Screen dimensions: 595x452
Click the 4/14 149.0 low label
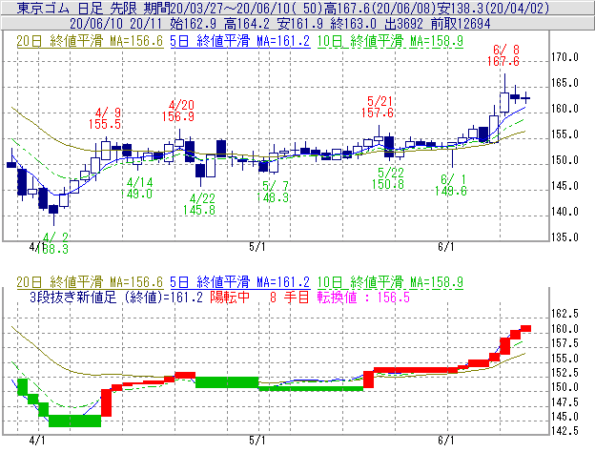136,188
